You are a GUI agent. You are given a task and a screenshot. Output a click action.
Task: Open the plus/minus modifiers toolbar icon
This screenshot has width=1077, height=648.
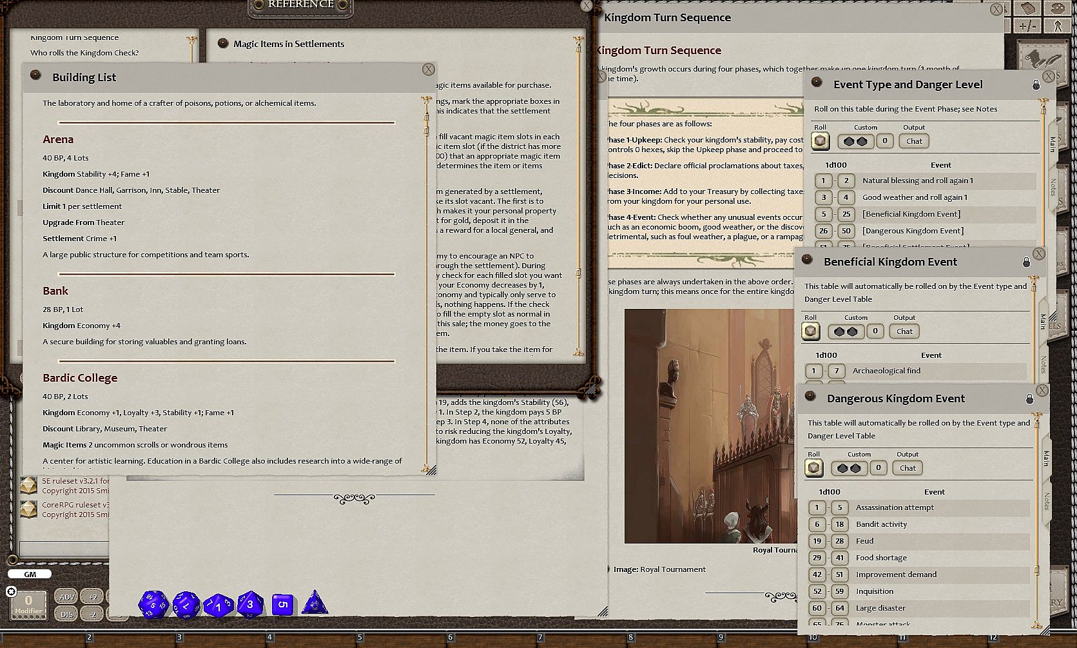[1027, 26]
